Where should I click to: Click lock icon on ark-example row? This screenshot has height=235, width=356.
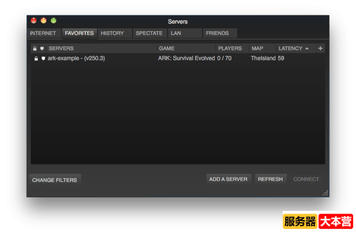pos(36,59)
